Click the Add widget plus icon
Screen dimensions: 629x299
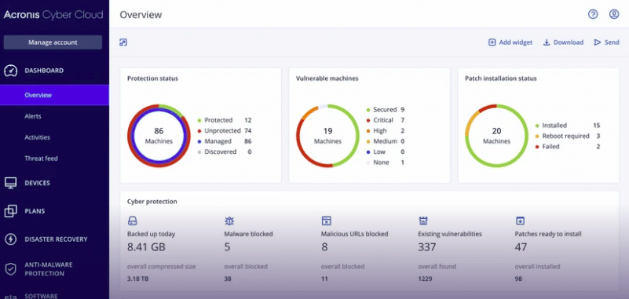point(492,42)
